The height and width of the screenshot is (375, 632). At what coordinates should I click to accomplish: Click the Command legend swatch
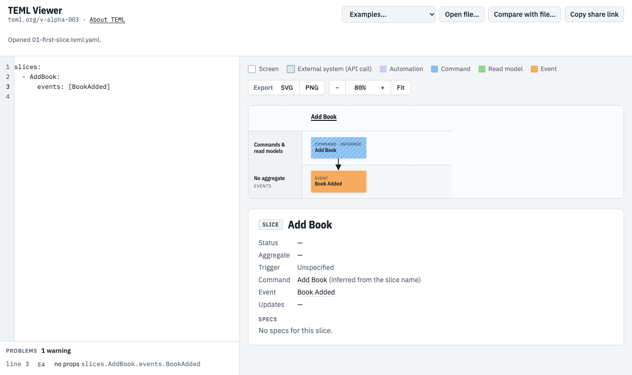tap(434, 69)
